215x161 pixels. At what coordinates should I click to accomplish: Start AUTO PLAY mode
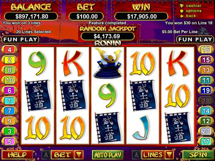(108, 155)
